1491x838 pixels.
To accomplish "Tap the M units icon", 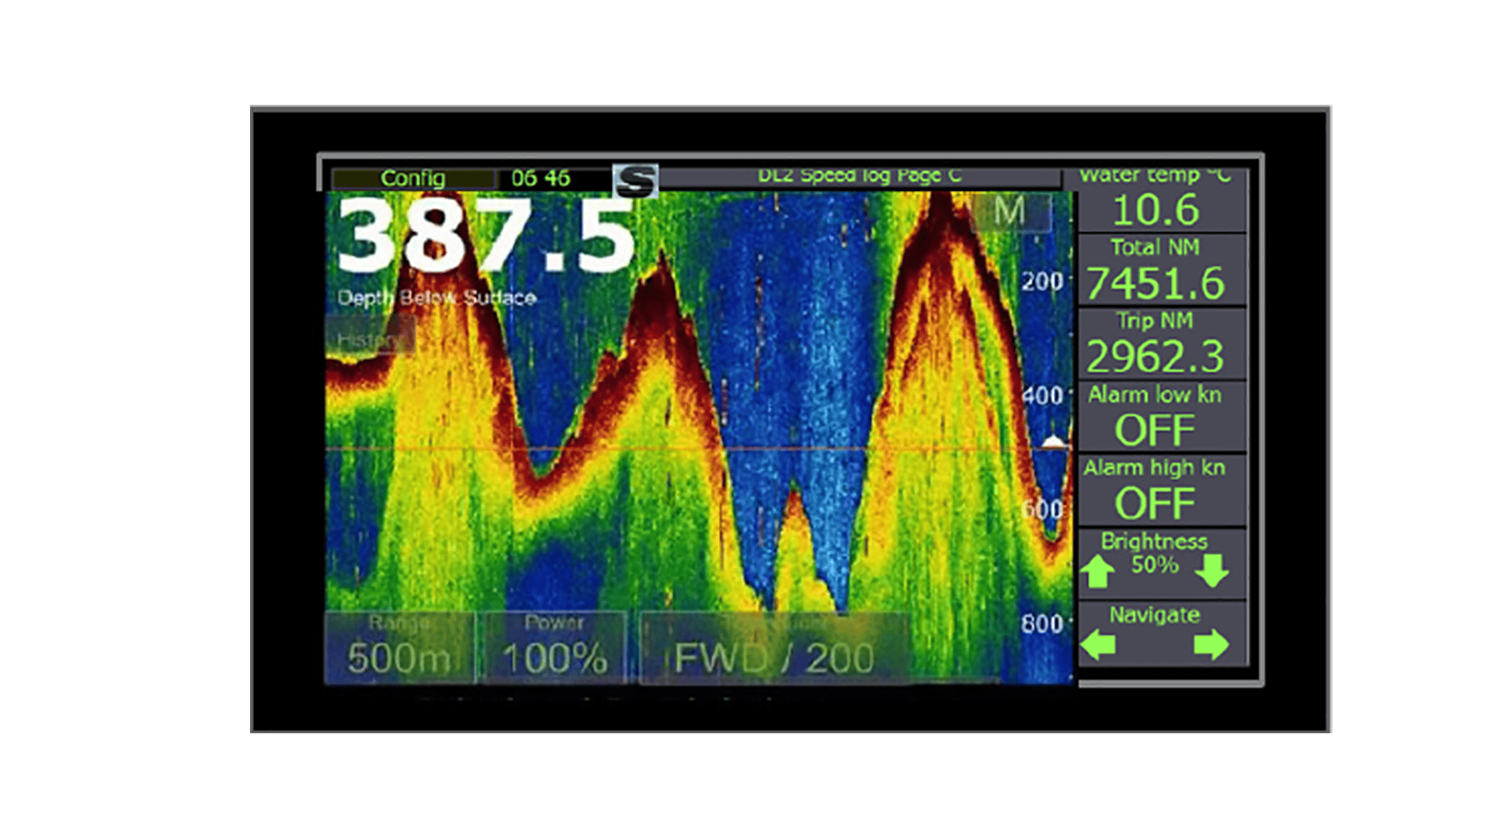I will [1010, 210].
